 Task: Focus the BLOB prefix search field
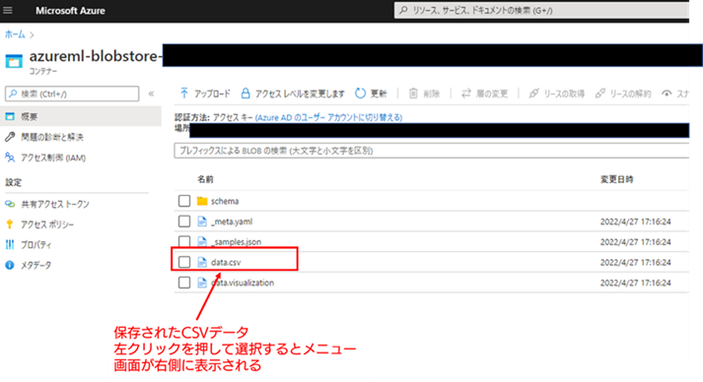(431, 151)
